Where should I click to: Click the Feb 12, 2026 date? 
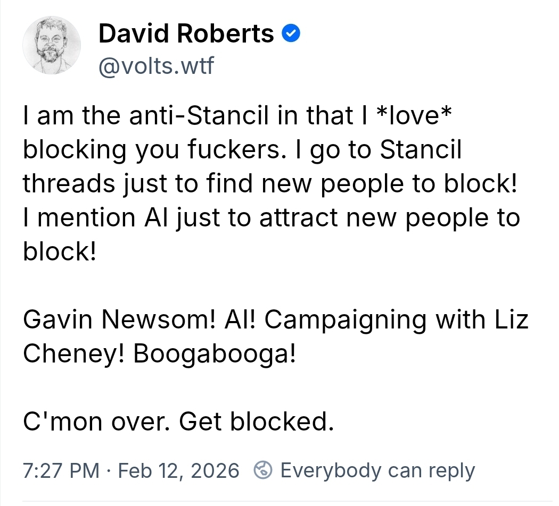click(178, 470)
